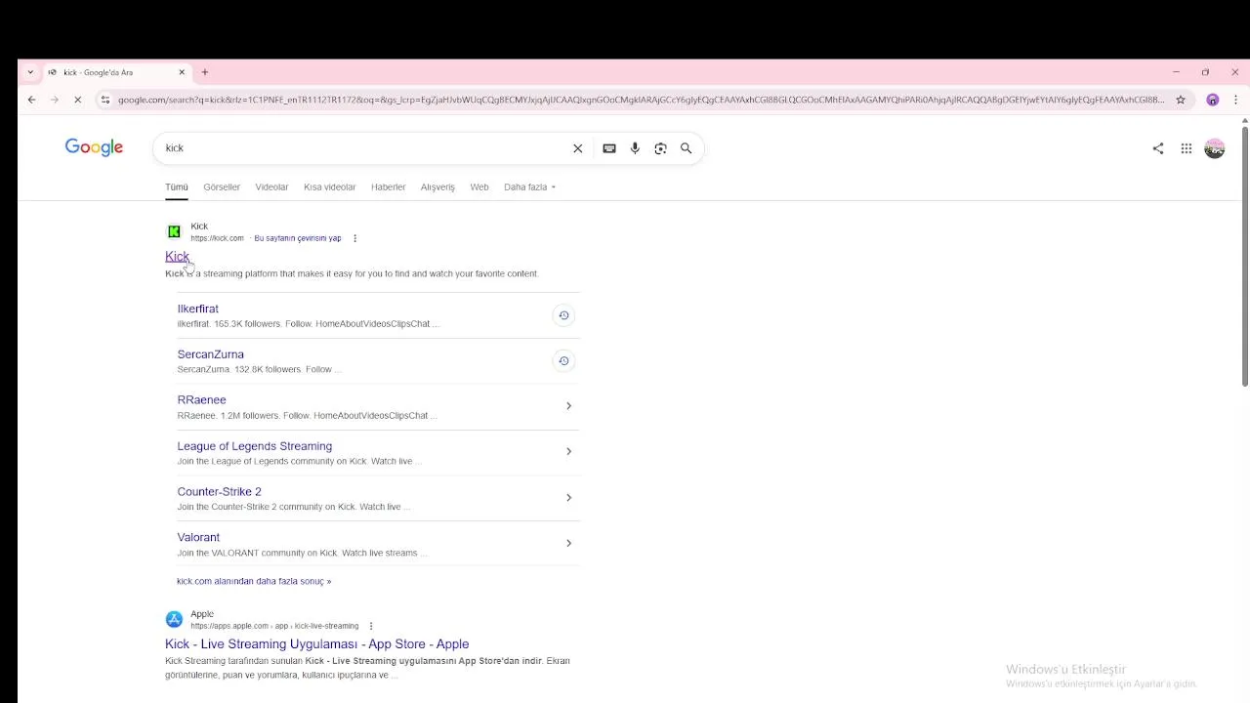The width and height of the screenshot is (1250, 703).
Task: Click the browser address bar URL
Action: tap(641, 100)
